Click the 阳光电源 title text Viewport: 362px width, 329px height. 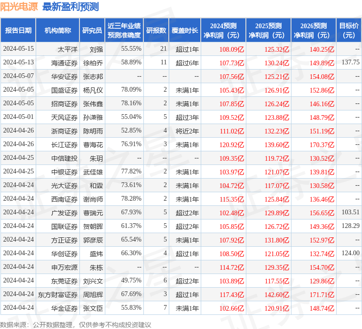(19, 7)
